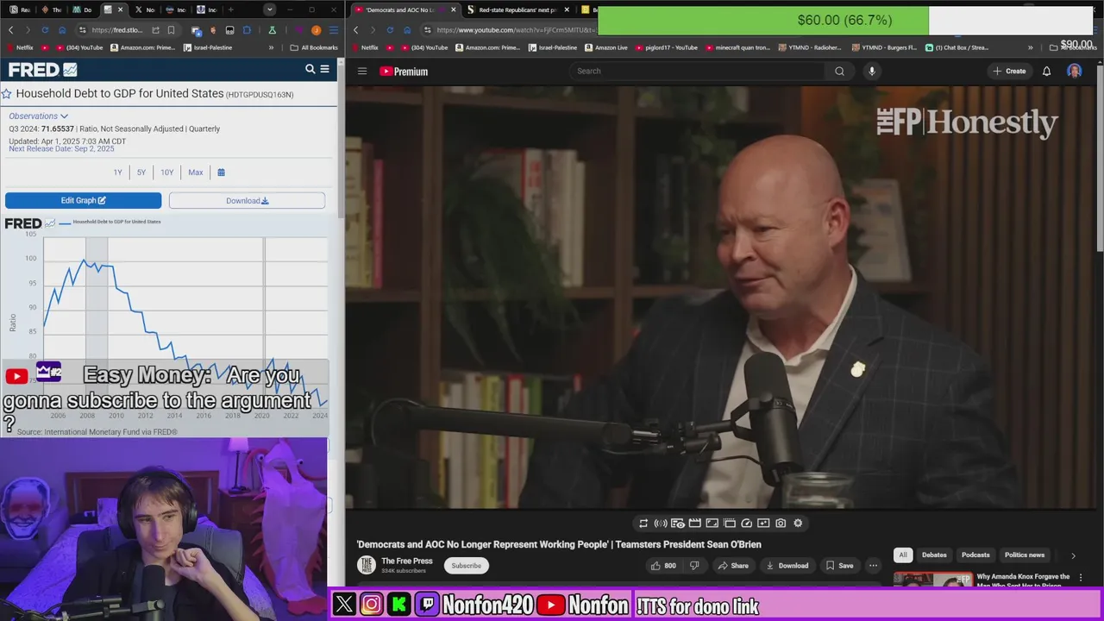Go back in the YouTube browser window
Image resolution: width=1104 pixels, height=621 pixels.
click(x=356, y=30)
